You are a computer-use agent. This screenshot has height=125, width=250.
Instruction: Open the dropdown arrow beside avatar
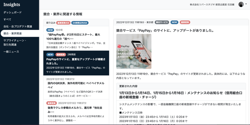click(246, 4)
